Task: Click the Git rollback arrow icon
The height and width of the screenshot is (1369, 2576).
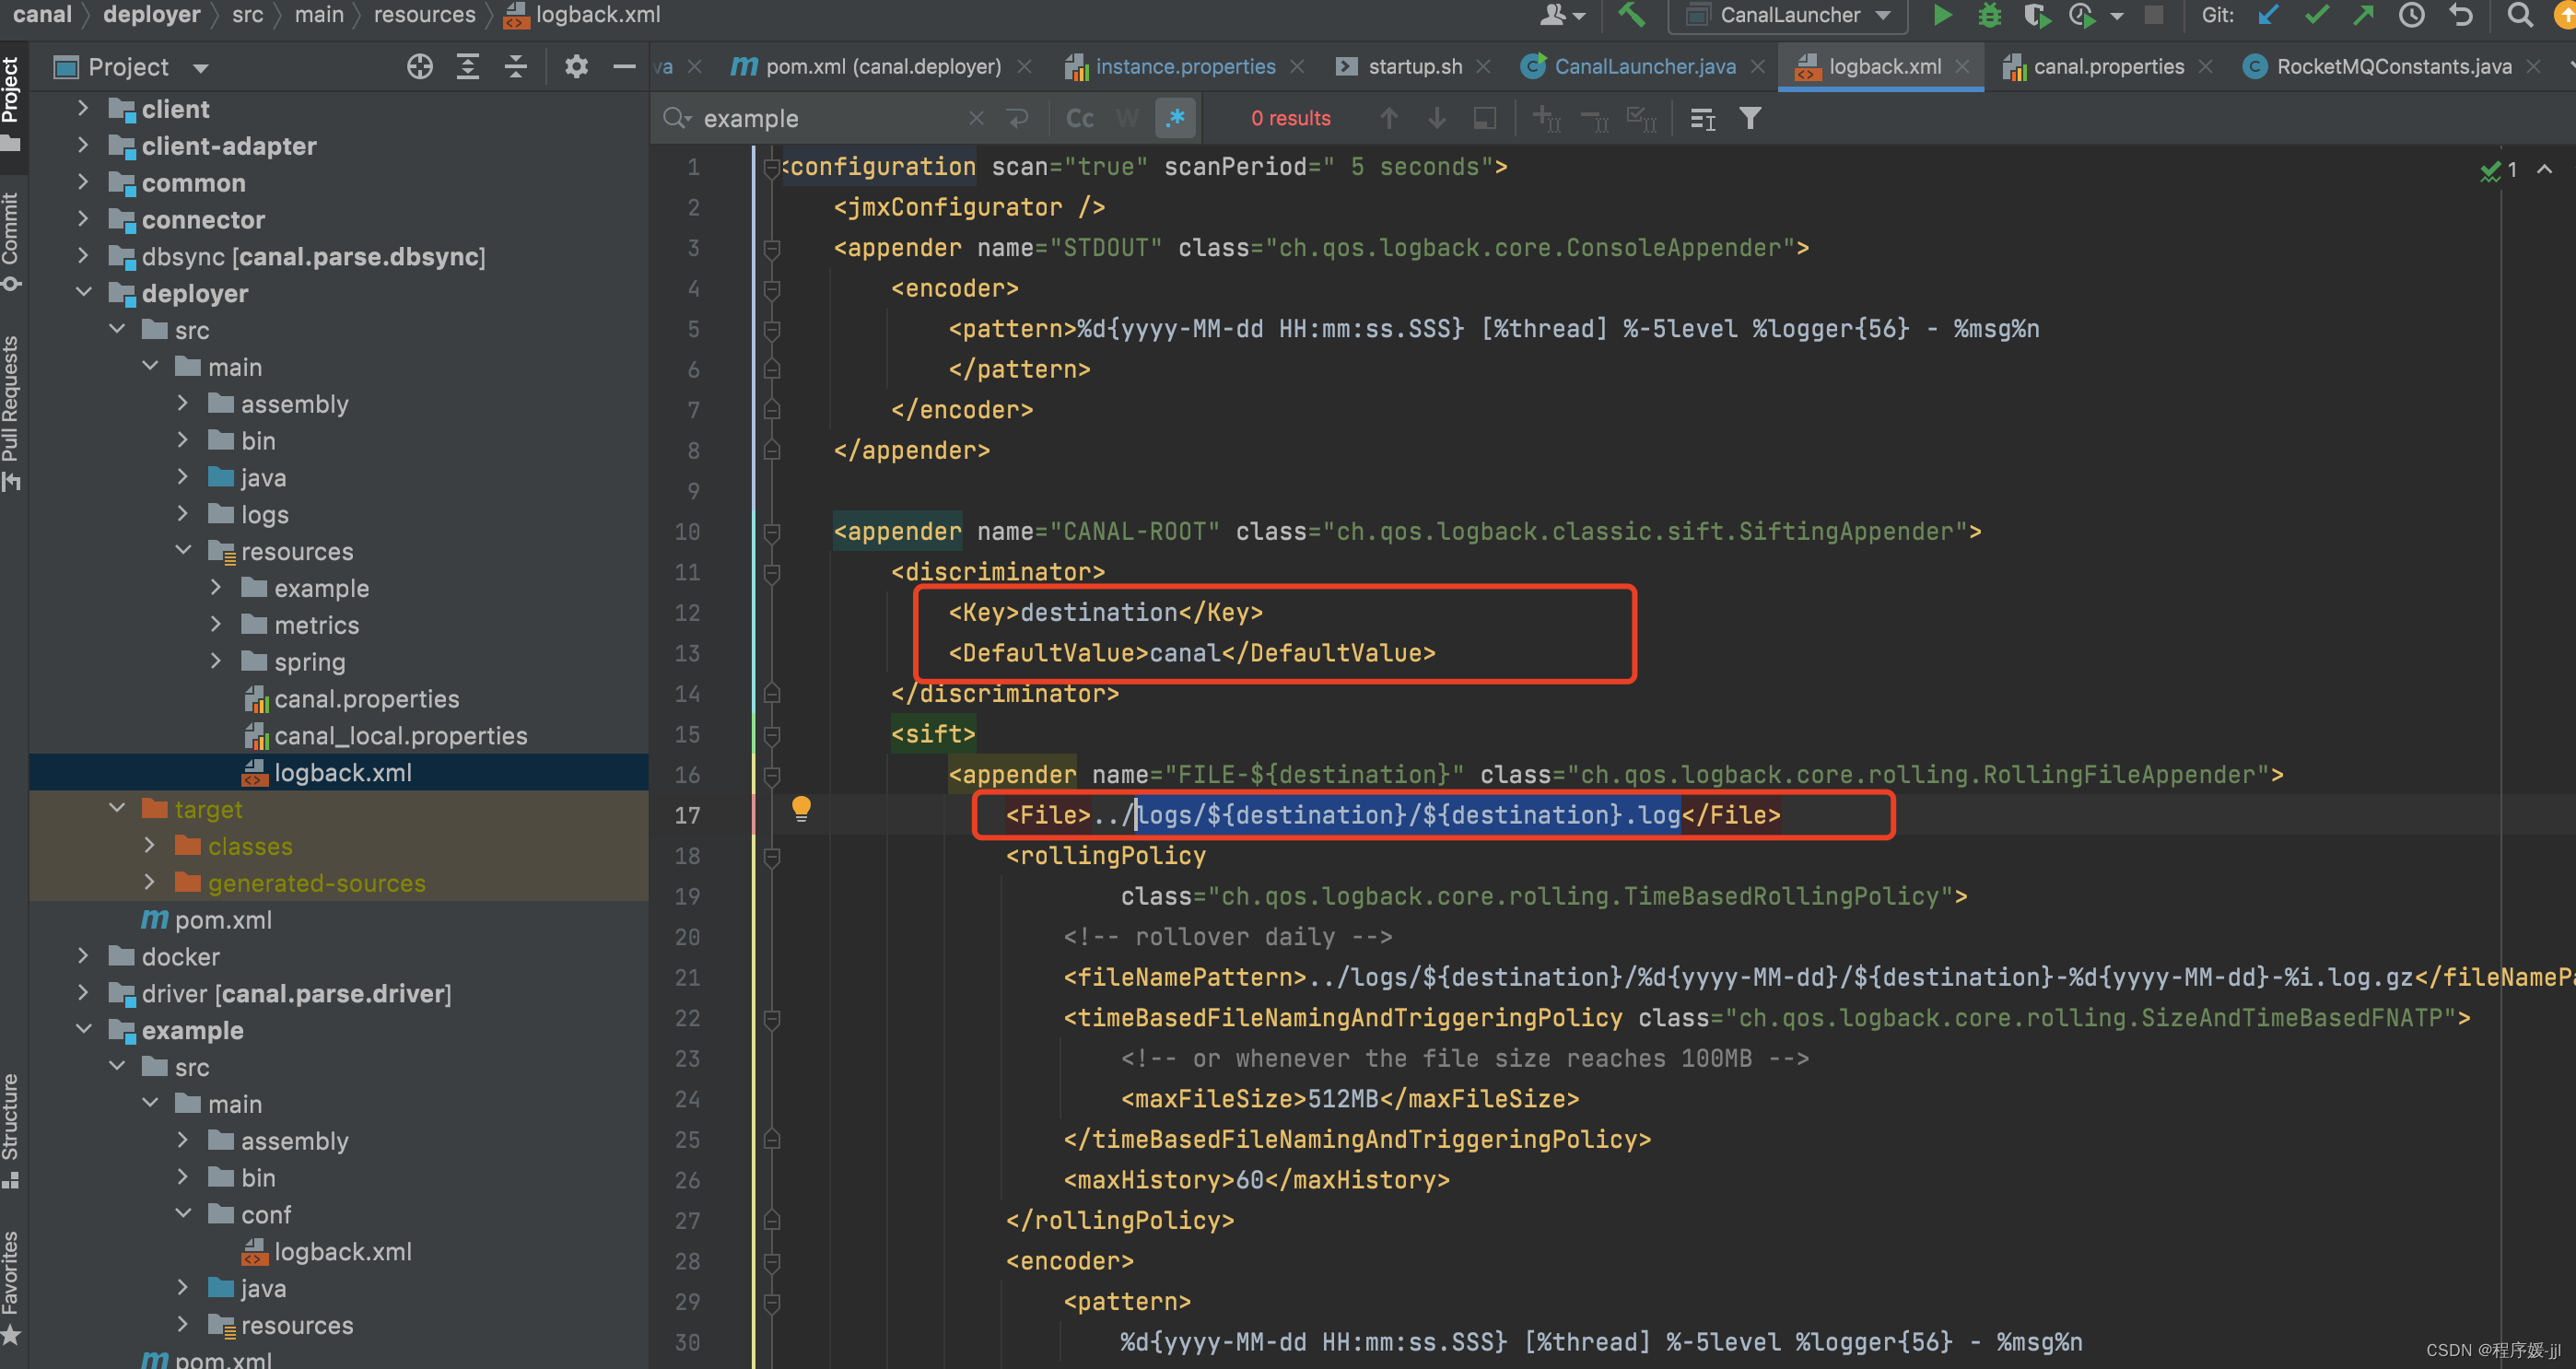Action: click(x=2461, y=15)
